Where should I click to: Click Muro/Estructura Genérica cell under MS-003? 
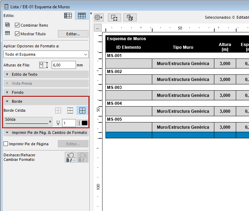point(183,95)
